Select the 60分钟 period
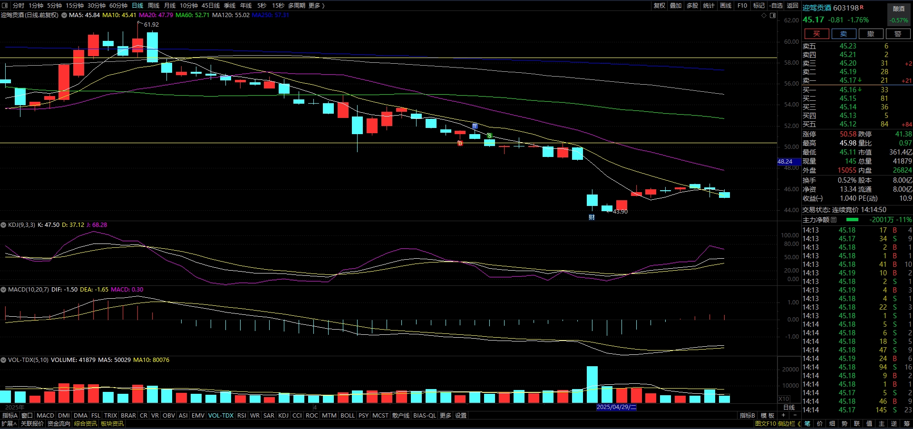Image resolution: width=913 pixels, height=429 pixels. 118,5
